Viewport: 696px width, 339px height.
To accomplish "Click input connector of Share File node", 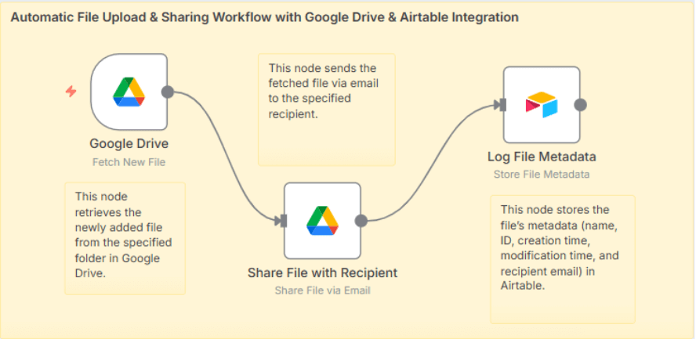I will pyautogui.click(x=282, y=221).
